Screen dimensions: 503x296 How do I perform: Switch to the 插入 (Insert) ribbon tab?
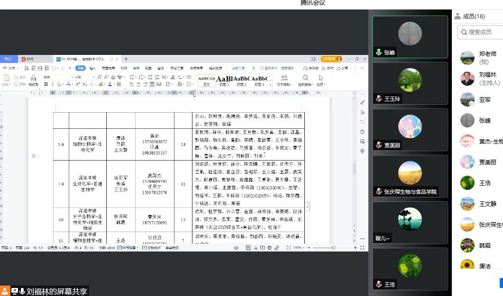[92, 68]
